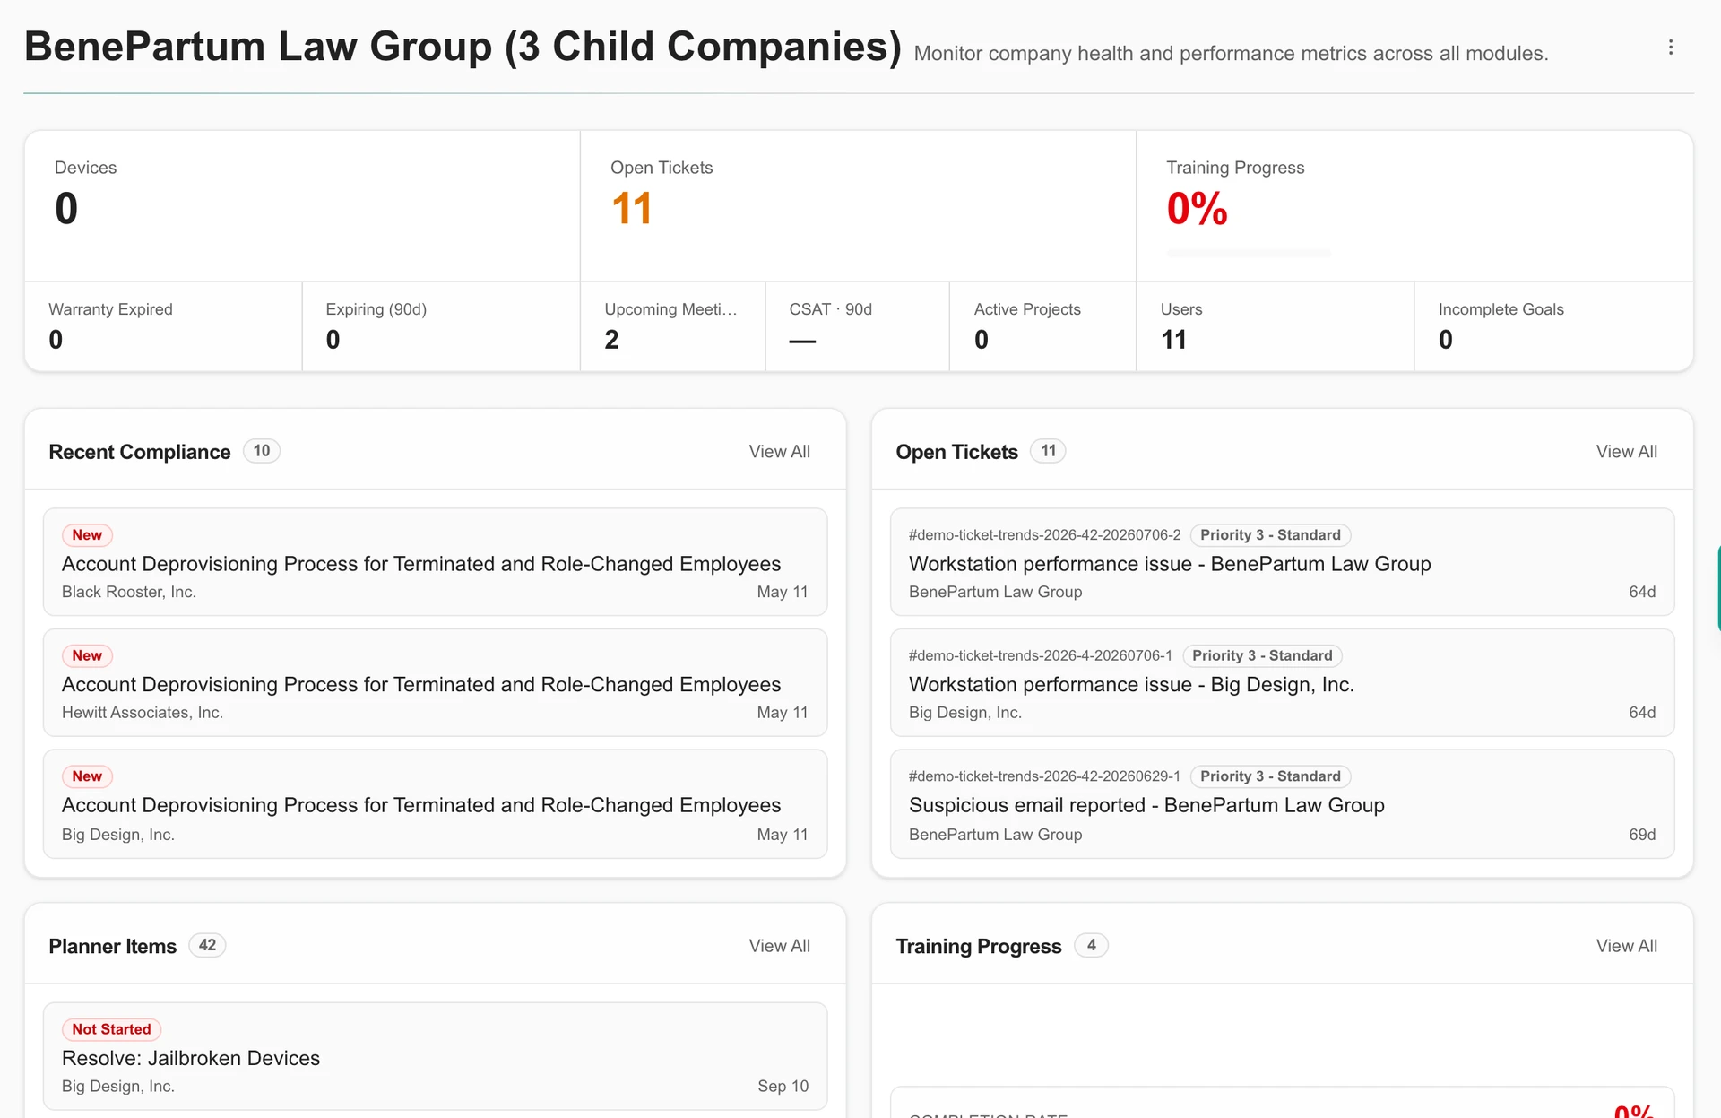Click the training progress bar under 0%
Viewport: 1721px width, 1118px height.
1249,254
